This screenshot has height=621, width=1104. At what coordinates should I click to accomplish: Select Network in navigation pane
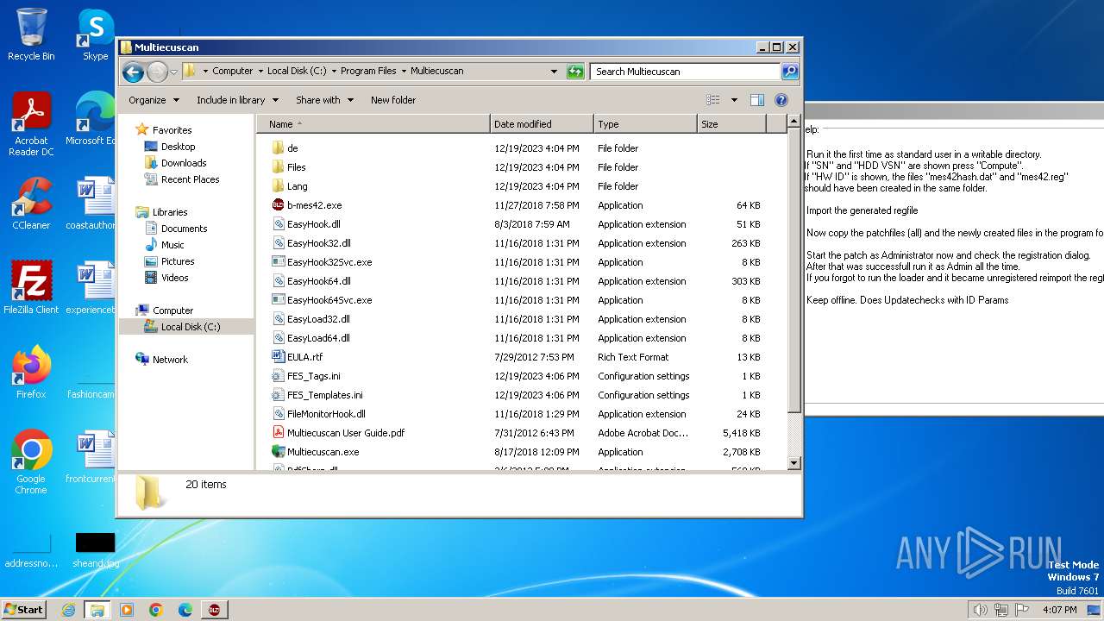pos(170,360)
